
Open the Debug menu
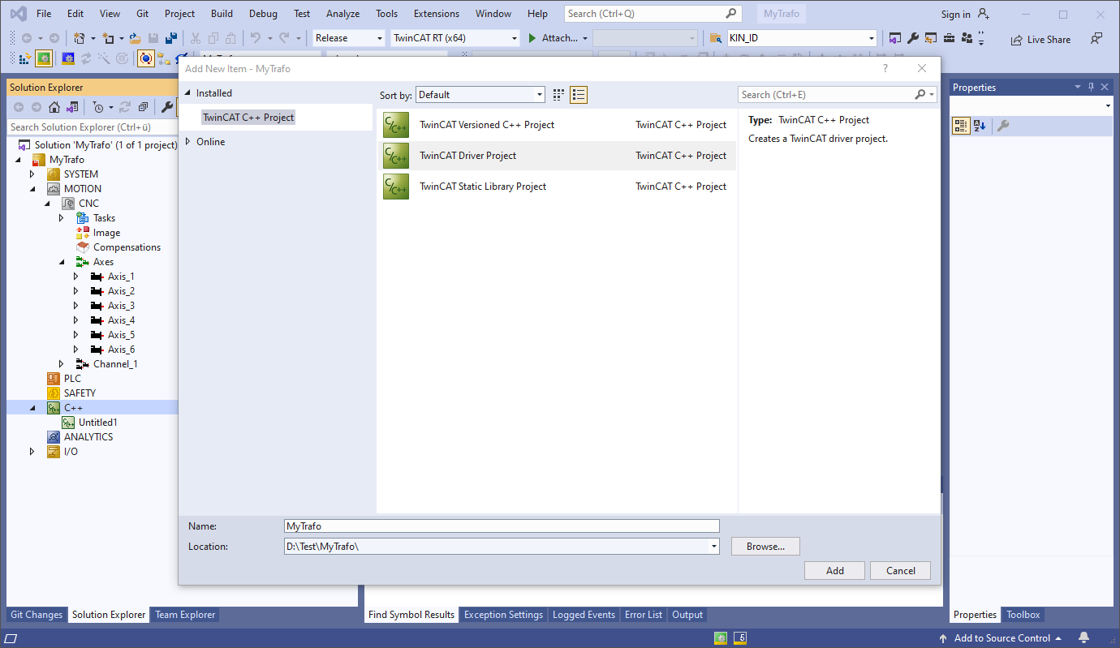pyautogui.click(x=263, y=14)
